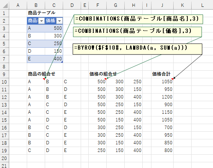Click total cell 1050 in row 10

tap(162, 82)
